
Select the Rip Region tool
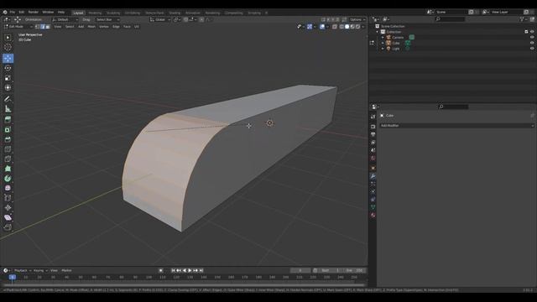pyautogui.click(x=8, y=227)
